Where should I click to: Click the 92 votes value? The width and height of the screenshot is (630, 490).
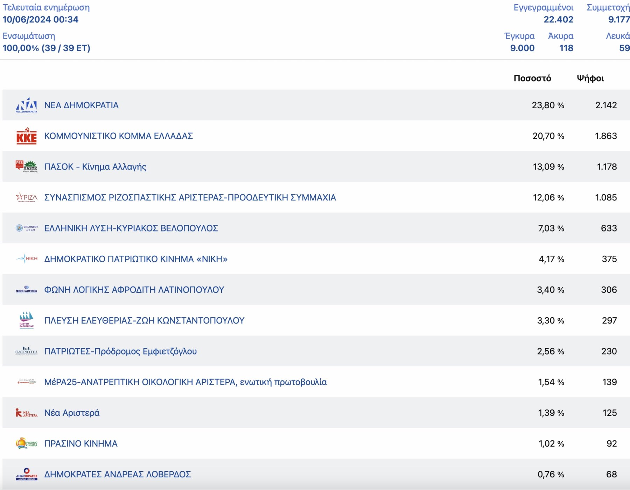click(612, 443)
